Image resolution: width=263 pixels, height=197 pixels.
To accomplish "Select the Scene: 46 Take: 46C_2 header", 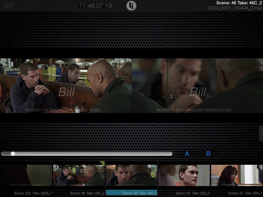I will pyautogui.click(x=239, y=3).
